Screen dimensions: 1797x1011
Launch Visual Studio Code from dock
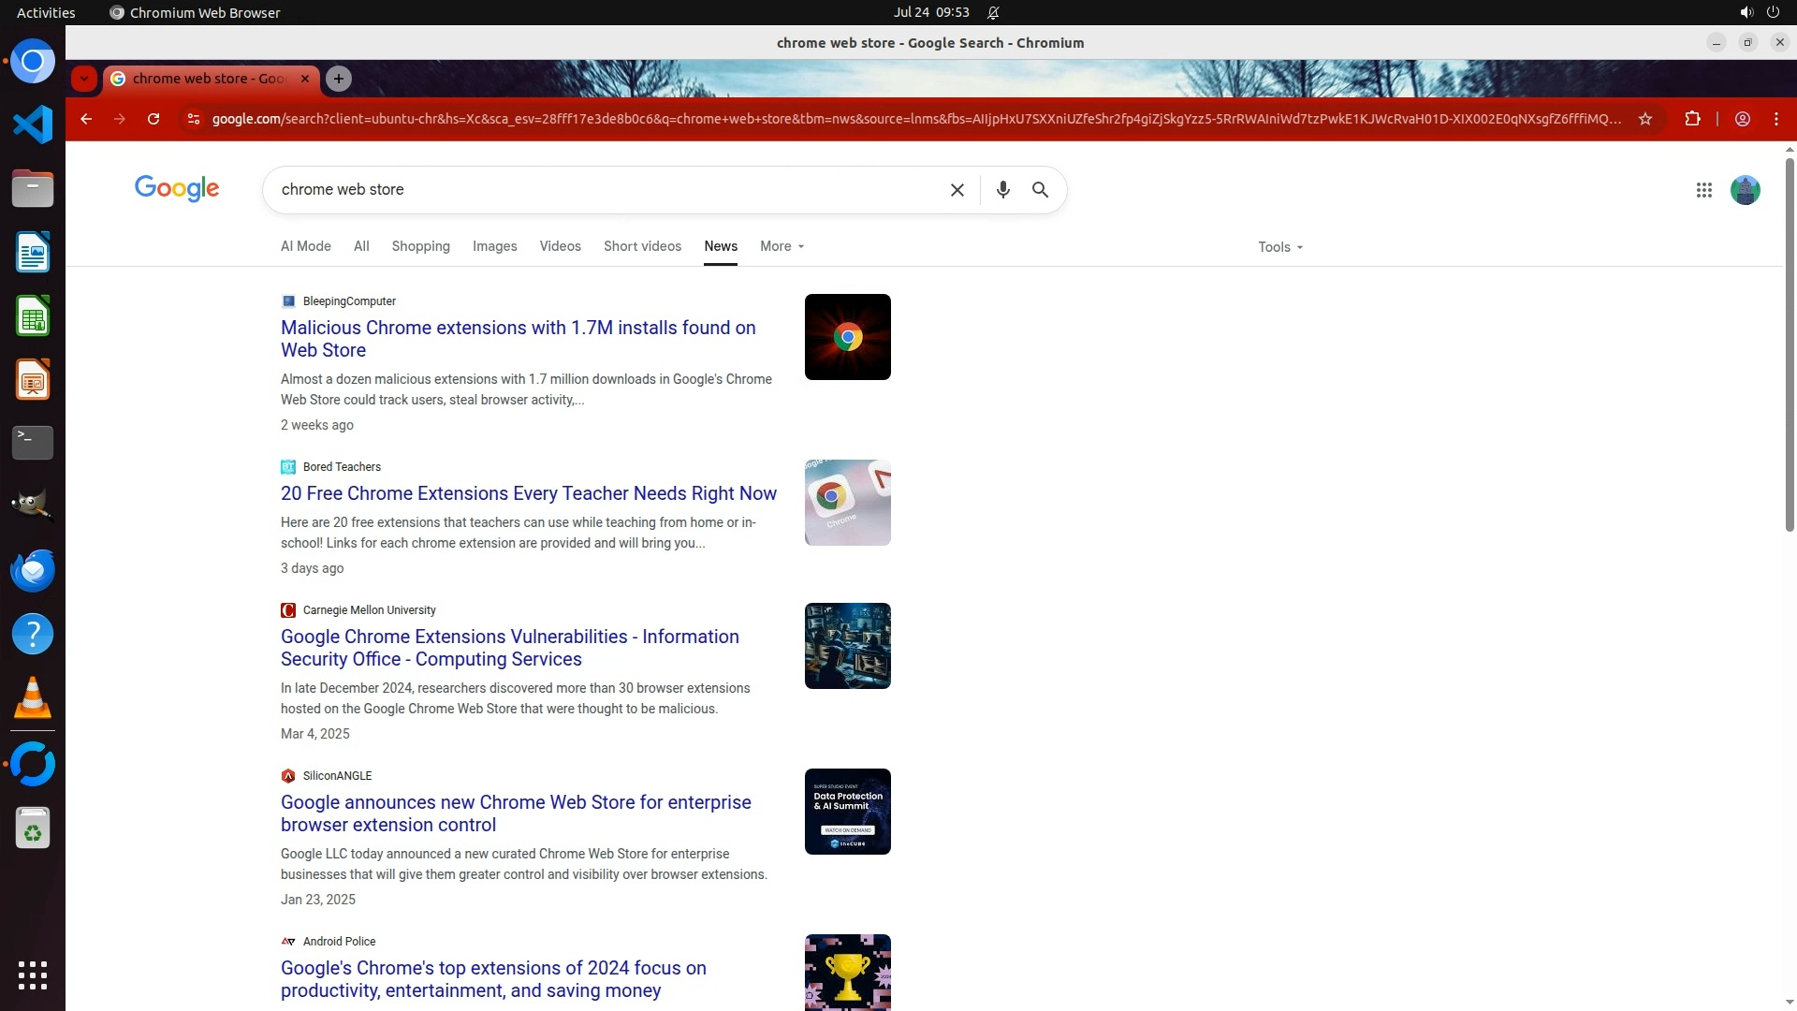coord(33,125)
